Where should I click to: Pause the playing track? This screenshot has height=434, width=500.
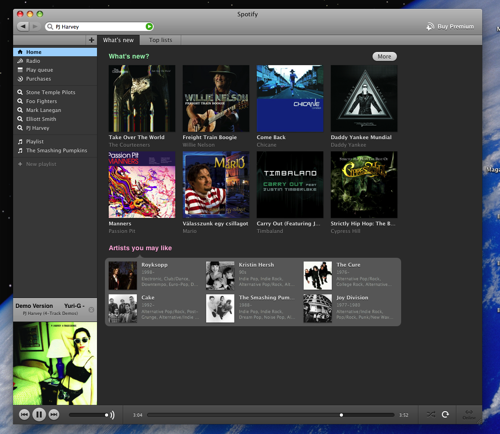point(39,414)
